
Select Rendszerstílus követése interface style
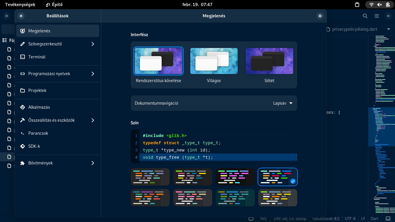pyautogui.click(x=158, y=61)
